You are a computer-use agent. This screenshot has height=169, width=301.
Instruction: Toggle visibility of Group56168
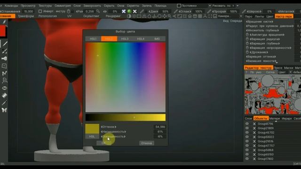pyautogui.click(x=247, y=150)
